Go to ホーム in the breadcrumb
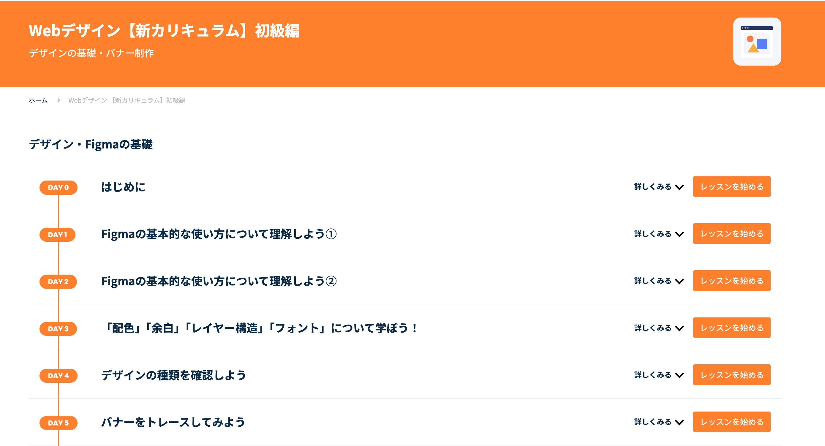825x446 pixels. 38,100
